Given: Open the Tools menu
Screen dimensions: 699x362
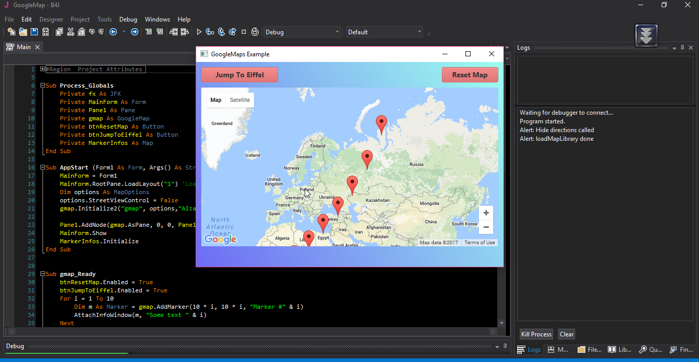Looking at the screenshot, I should (104, 19).
